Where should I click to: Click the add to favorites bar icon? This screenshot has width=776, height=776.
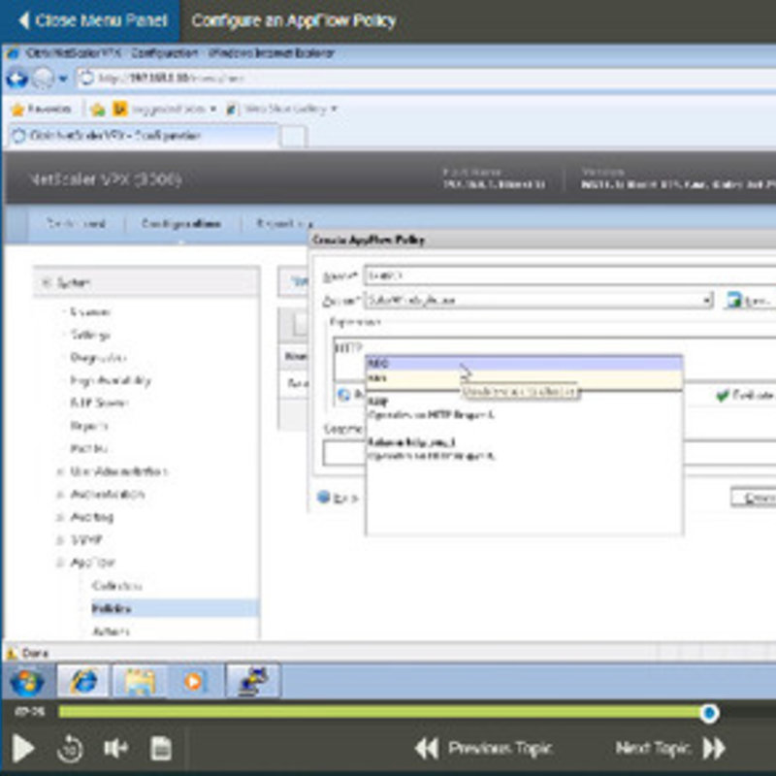pyautogui.click(x=98, y=110)
